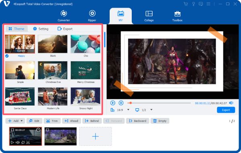Expand the 16:9 aspect ratio dropdown
Image resolution: width=241 pixels, height=153 pixels.
(128, 110)
